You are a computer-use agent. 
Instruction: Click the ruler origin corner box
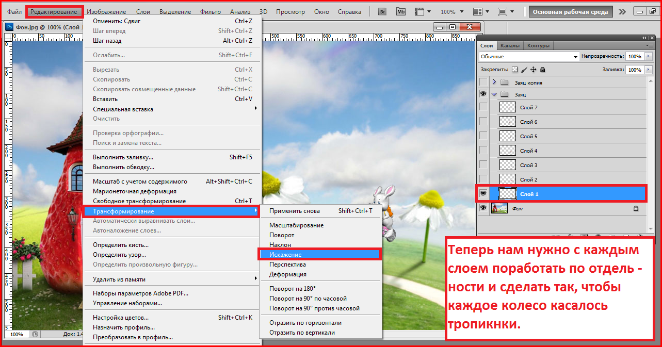tap(7, 37)
